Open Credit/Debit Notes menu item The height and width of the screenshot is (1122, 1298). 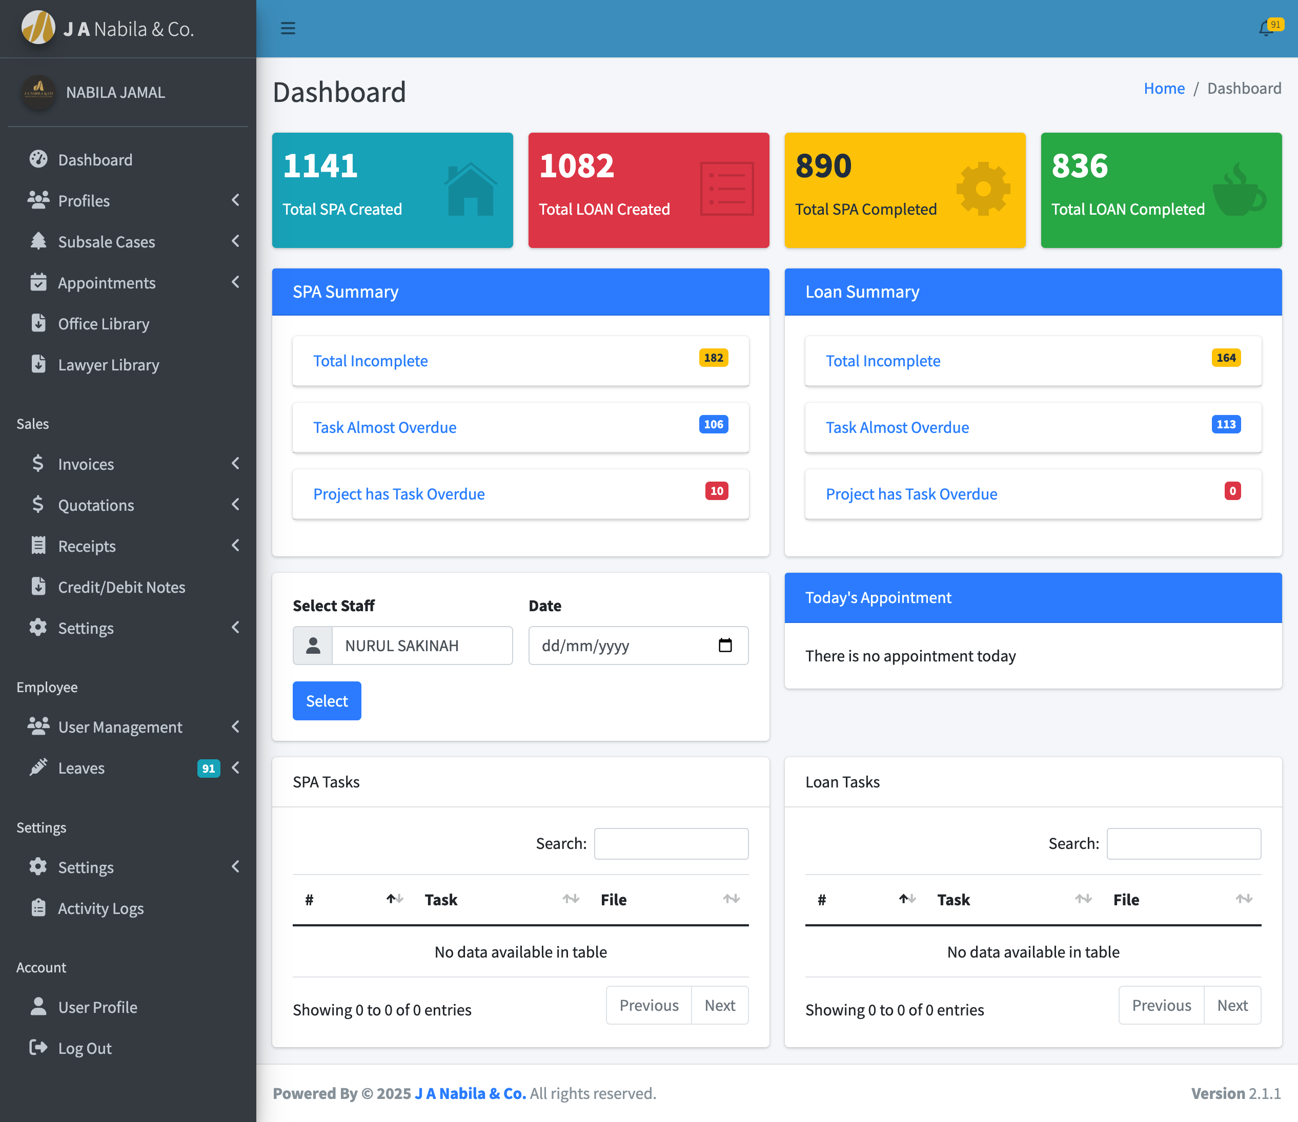[x=121, y=587]
